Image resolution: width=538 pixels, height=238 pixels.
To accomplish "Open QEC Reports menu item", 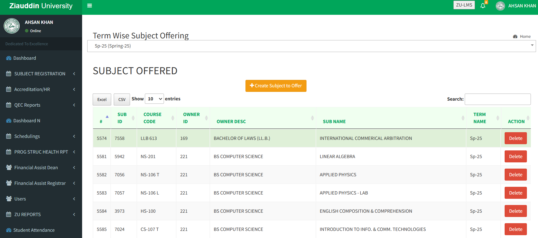I will pos(27,105).
